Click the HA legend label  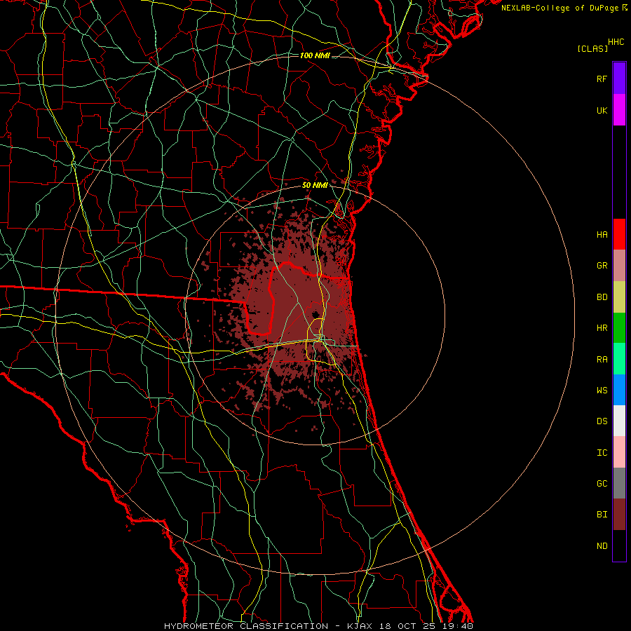(602, 234)
